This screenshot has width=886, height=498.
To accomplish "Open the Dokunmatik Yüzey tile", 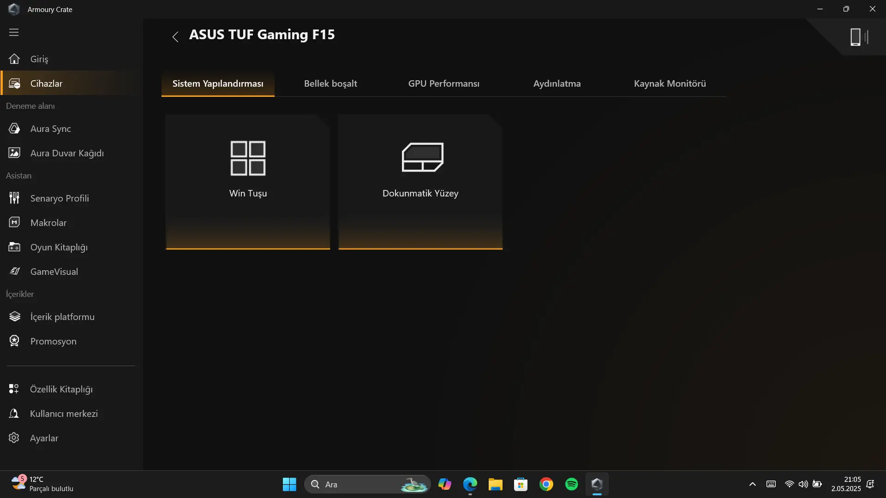I will [420, 182].
